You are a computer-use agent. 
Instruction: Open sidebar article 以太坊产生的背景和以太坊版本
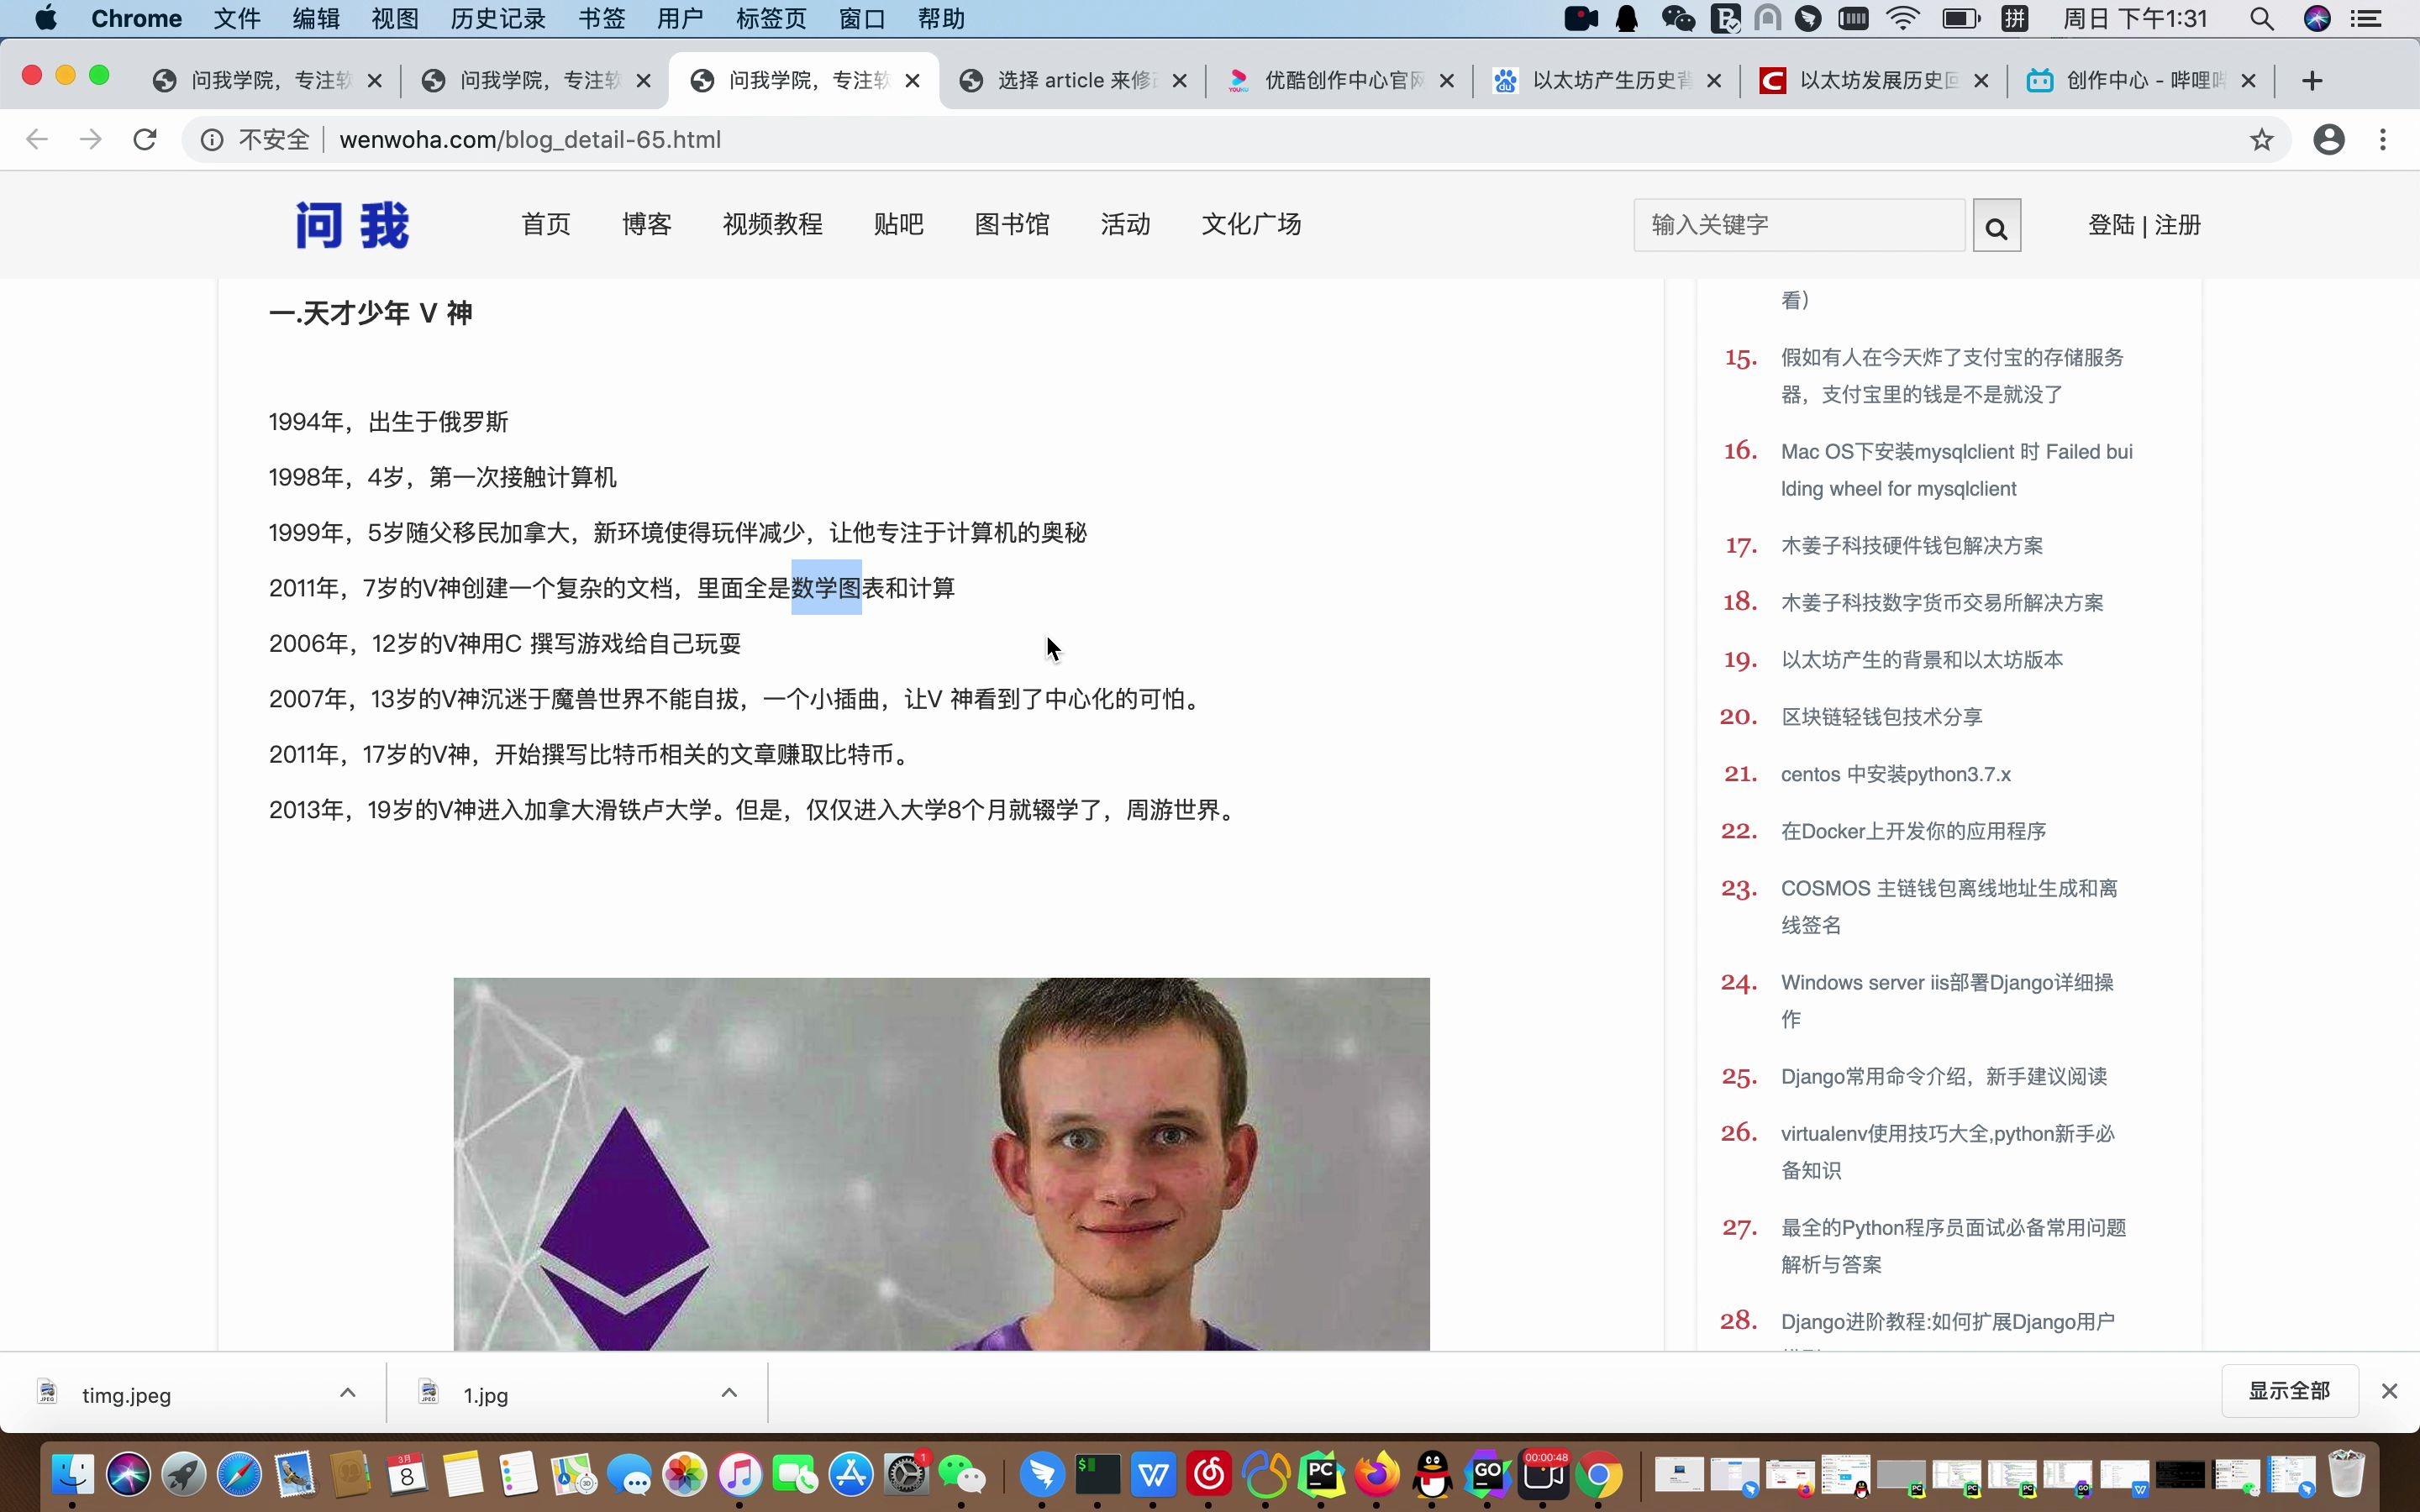[1921, 660]
